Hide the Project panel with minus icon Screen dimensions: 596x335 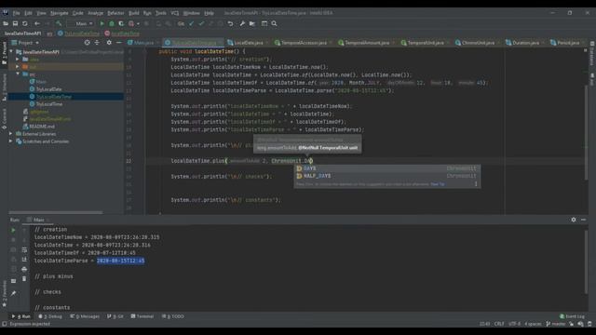click(x=118, y=43)
